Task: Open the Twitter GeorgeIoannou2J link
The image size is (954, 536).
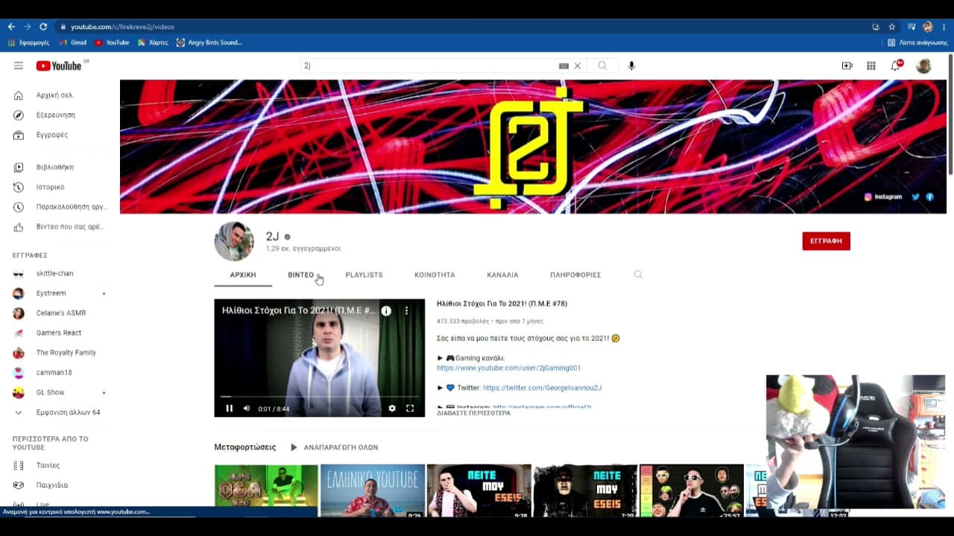Action: (x=542, y=388)
